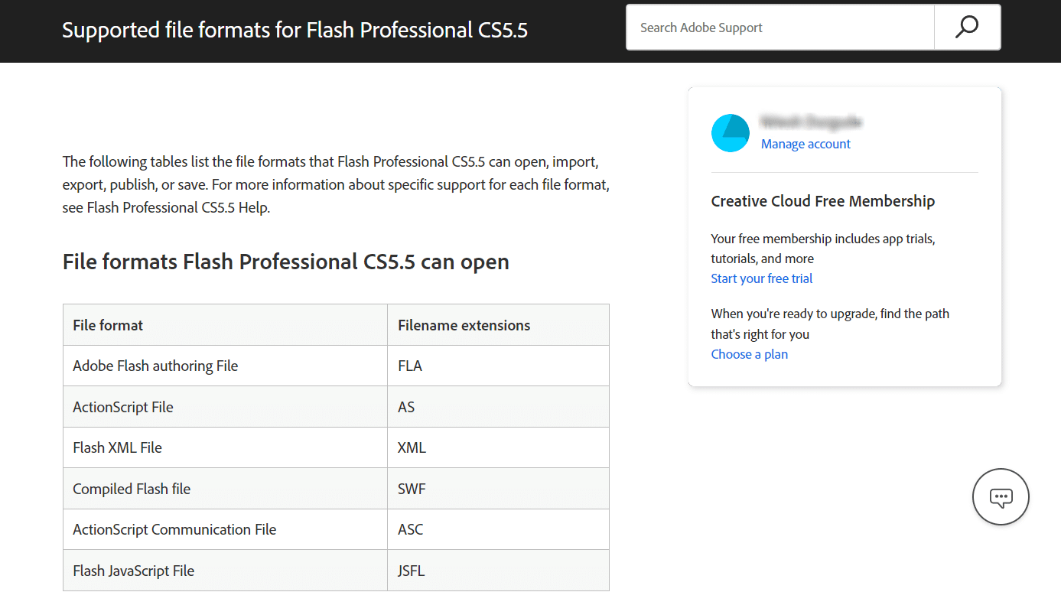Select the FLA extension cell
This screenshot has width=1061, height=605.
point(499,366)
